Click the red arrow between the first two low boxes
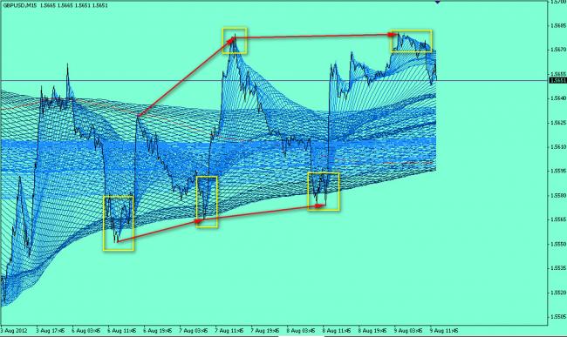 pyautogui.click(x=157, y=231)
